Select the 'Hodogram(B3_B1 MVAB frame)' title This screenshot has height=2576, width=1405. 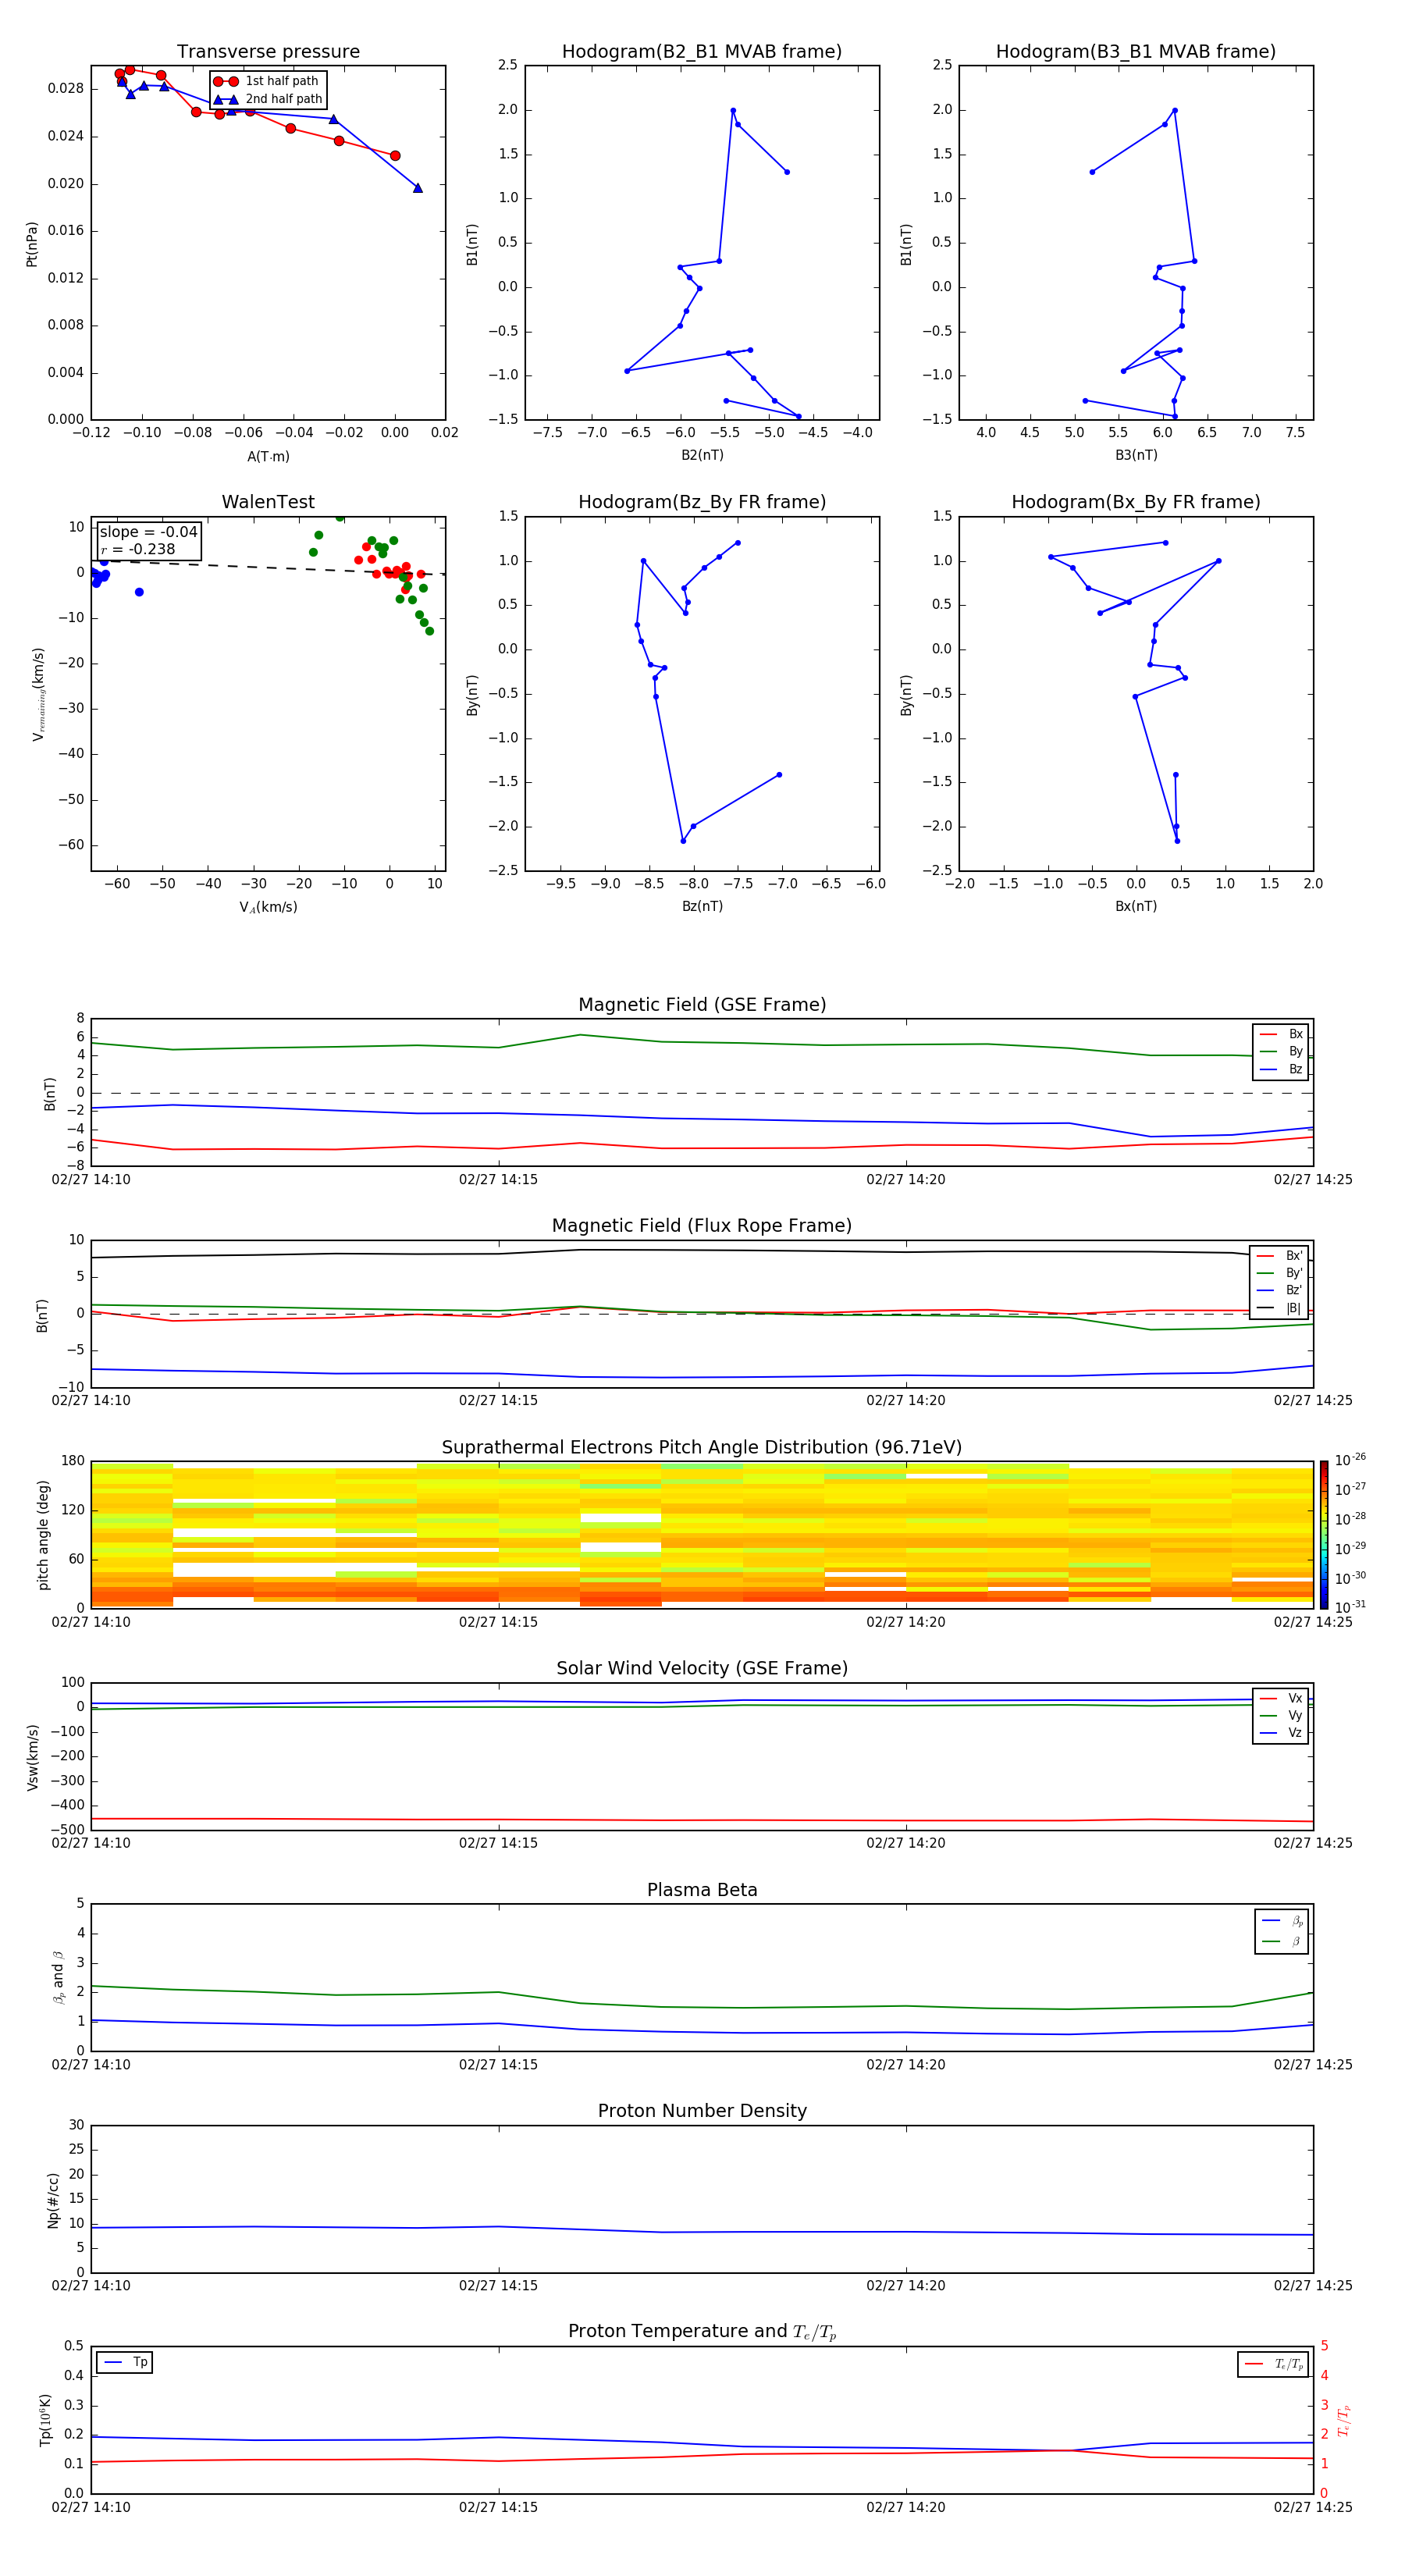1136,52
